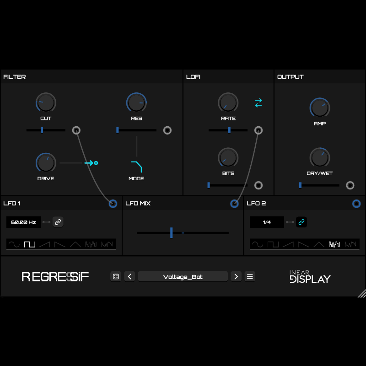Click the RES modulation input jack
The height and width of the screenshot is (366, 366).
click(x=167, y=130)
